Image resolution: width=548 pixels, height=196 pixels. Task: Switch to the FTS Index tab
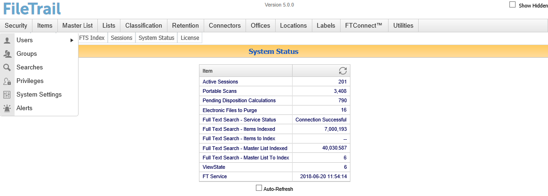(92, 38)
